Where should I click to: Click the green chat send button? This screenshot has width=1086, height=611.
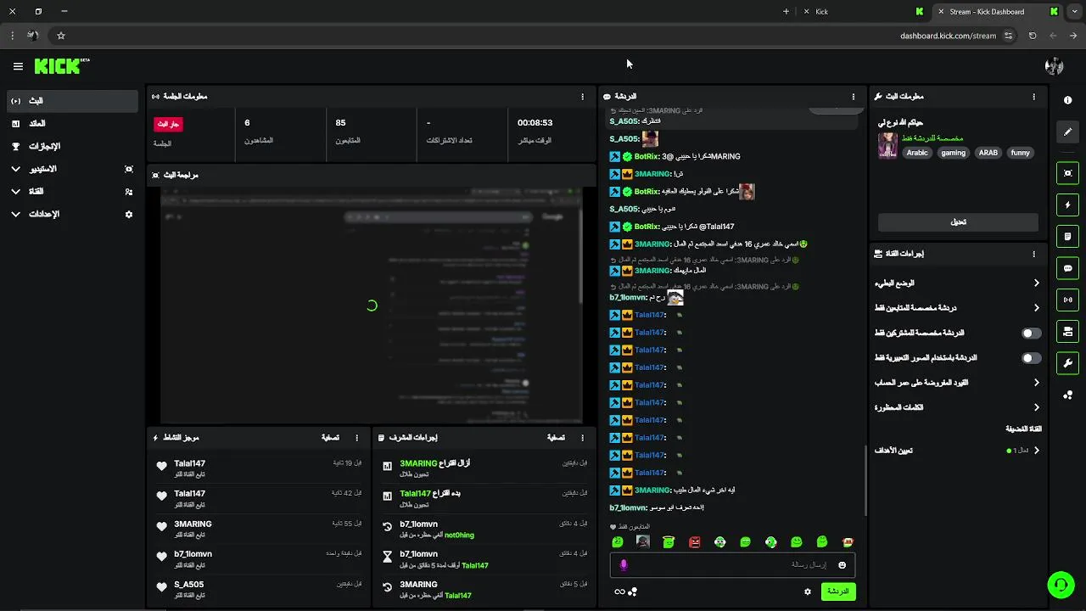click(x=838, y=591)
